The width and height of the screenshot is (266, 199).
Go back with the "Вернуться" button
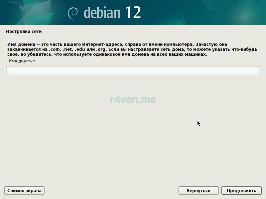pos(198,190)
